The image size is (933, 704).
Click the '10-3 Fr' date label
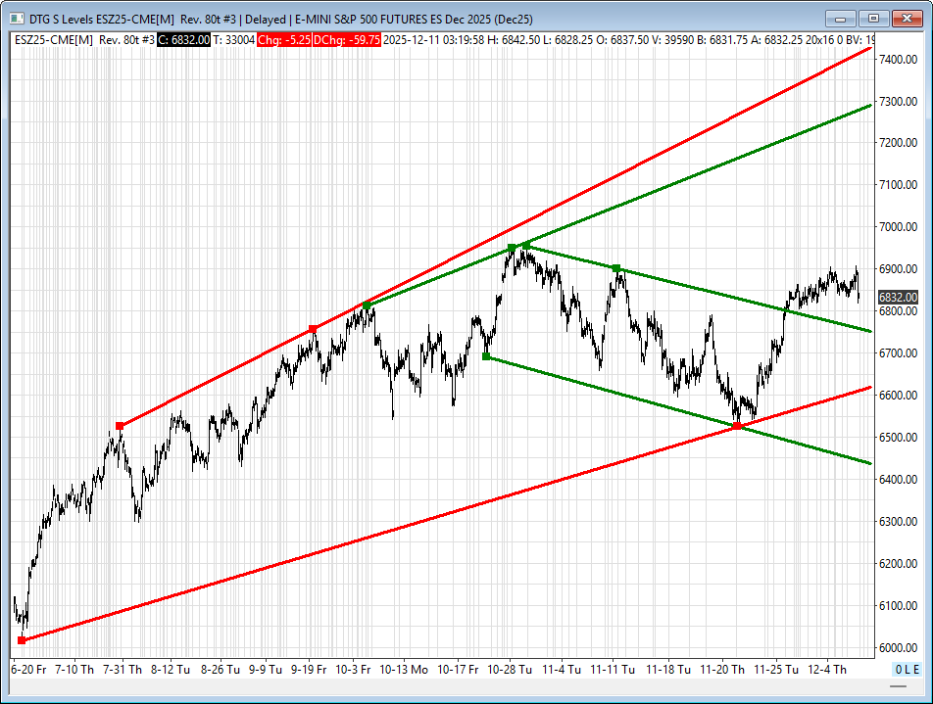point(353,670)
